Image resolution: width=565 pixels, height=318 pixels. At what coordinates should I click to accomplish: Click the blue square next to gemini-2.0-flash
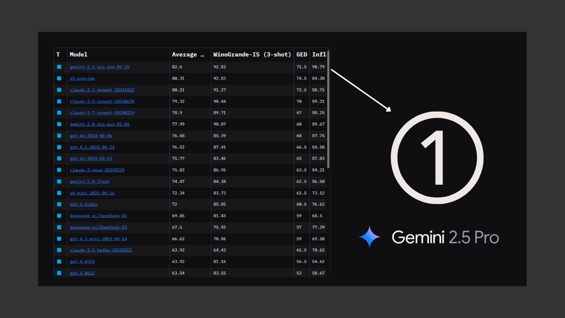click(59, 181)
